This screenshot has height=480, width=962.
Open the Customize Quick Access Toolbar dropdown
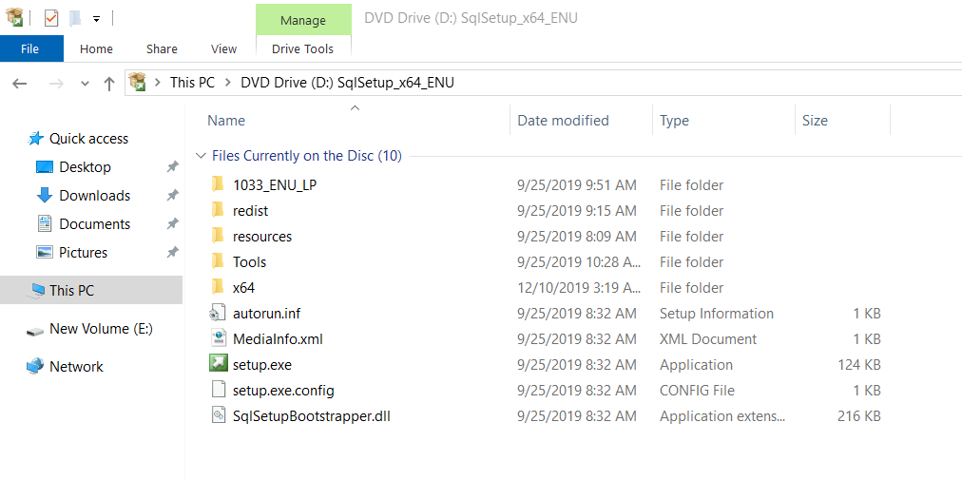point(96,19)
